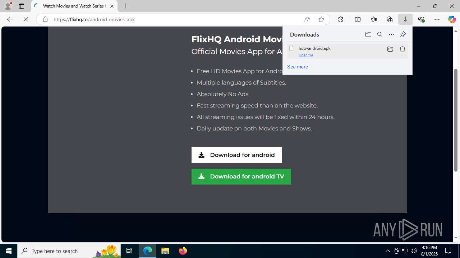Show hidden tray icons chevron
The height and width of the screenshot is (258, 460).
[387, 251]
